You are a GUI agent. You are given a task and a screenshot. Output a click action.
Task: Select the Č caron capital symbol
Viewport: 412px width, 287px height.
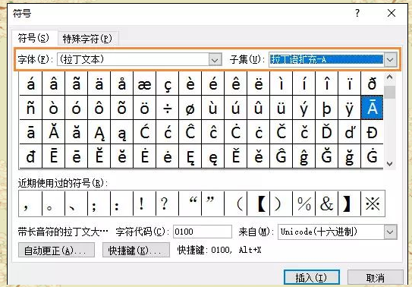(281, 132)
